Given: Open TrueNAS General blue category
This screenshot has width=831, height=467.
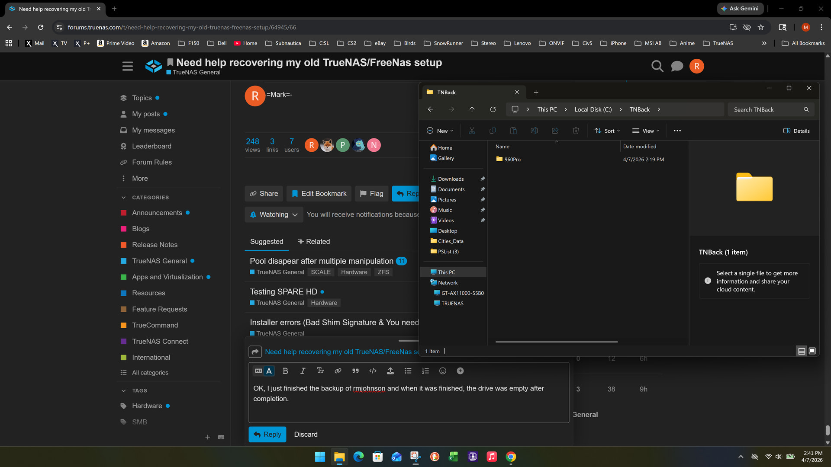Looking at the screenshot, I should (159, 261).
